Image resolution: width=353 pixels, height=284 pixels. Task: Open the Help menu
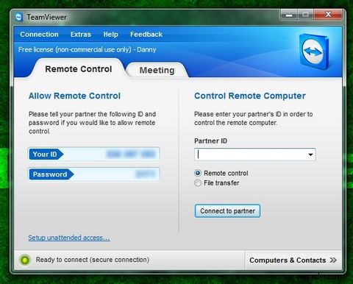tap(110, 35)
